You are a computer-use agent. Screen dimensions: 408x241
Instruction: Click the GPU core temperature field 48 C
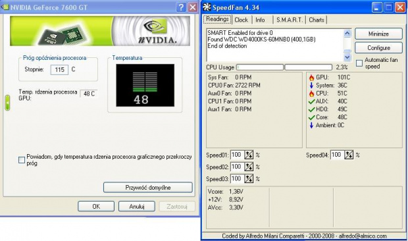point(89,94)
